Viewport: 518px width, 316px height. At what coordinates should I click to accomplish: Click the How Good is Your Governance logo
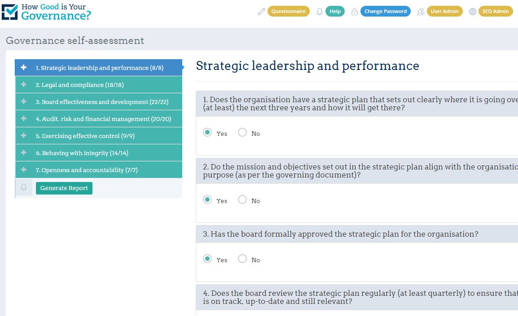(46, 12)
